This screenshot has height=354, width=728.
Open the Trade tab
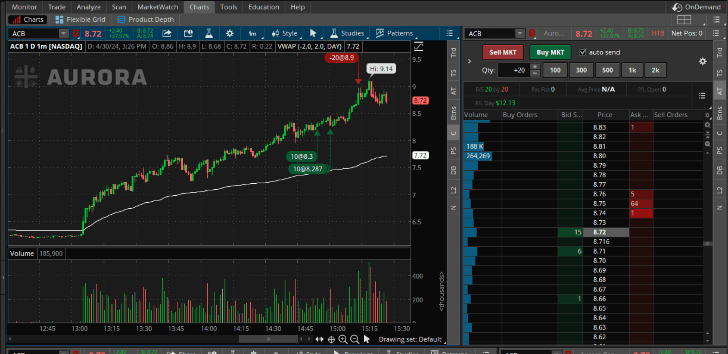click(x=57, y=7)
